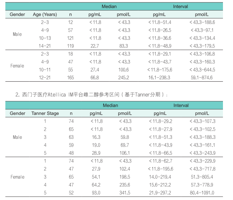Click the male Tanner stage 3 median 16.3

pyautogui.click(x=96, y=137)
